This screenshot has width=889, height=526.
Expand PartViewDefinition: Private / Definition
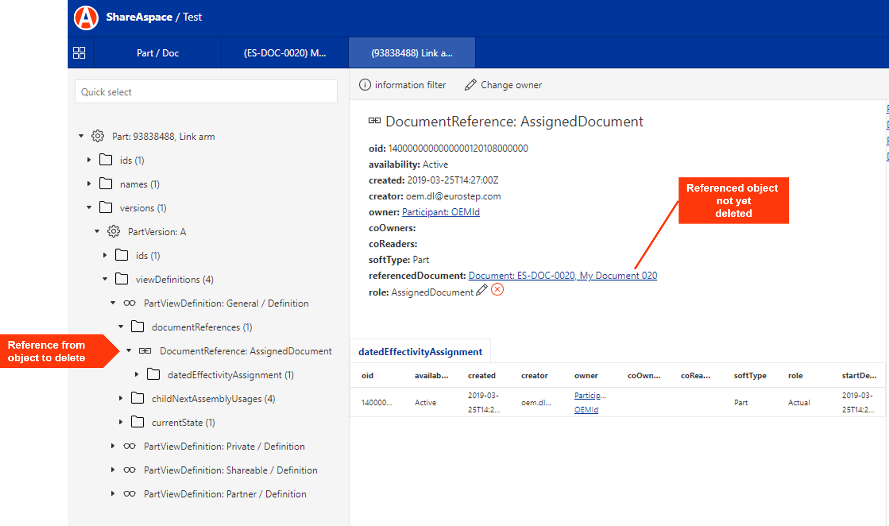[x=113, y=446]
